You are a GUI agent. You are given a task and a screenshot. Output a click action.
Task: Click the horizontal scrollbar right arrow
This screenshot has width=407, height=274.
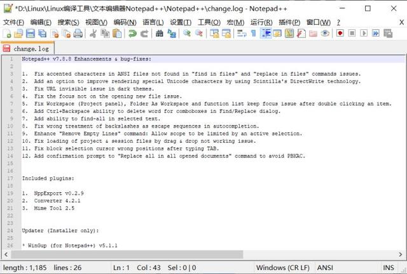[400, 254]
